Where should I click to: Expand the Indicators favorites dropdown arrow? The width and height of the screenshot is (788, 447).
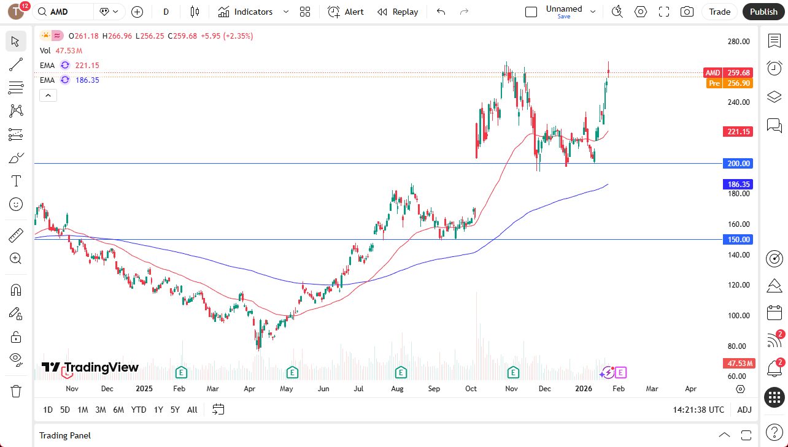pos(286,12)
